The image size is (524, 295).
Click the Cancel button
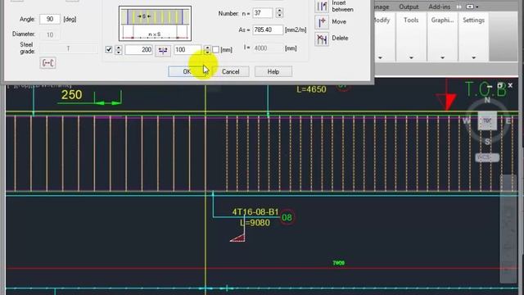pyautogui.click(x=231, y=71)
